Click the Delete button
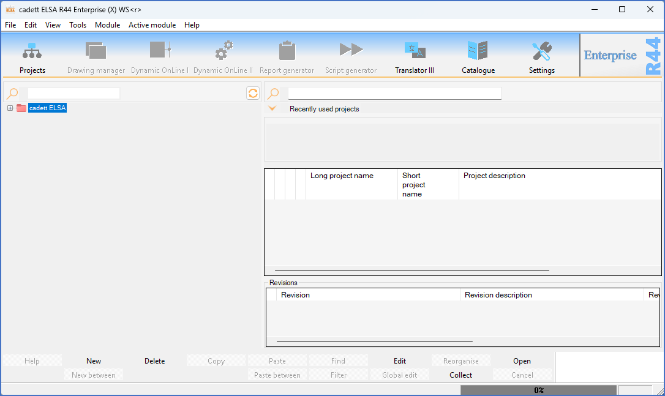 tap(154, 361)
